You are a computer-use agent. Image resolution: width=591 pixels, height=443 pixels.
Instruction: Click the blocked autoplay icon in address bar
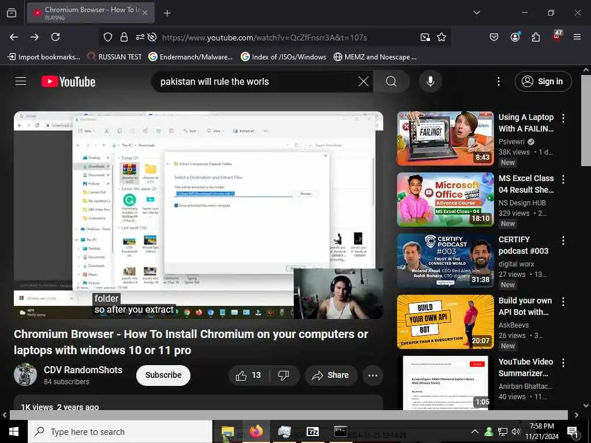pos(152,37)
